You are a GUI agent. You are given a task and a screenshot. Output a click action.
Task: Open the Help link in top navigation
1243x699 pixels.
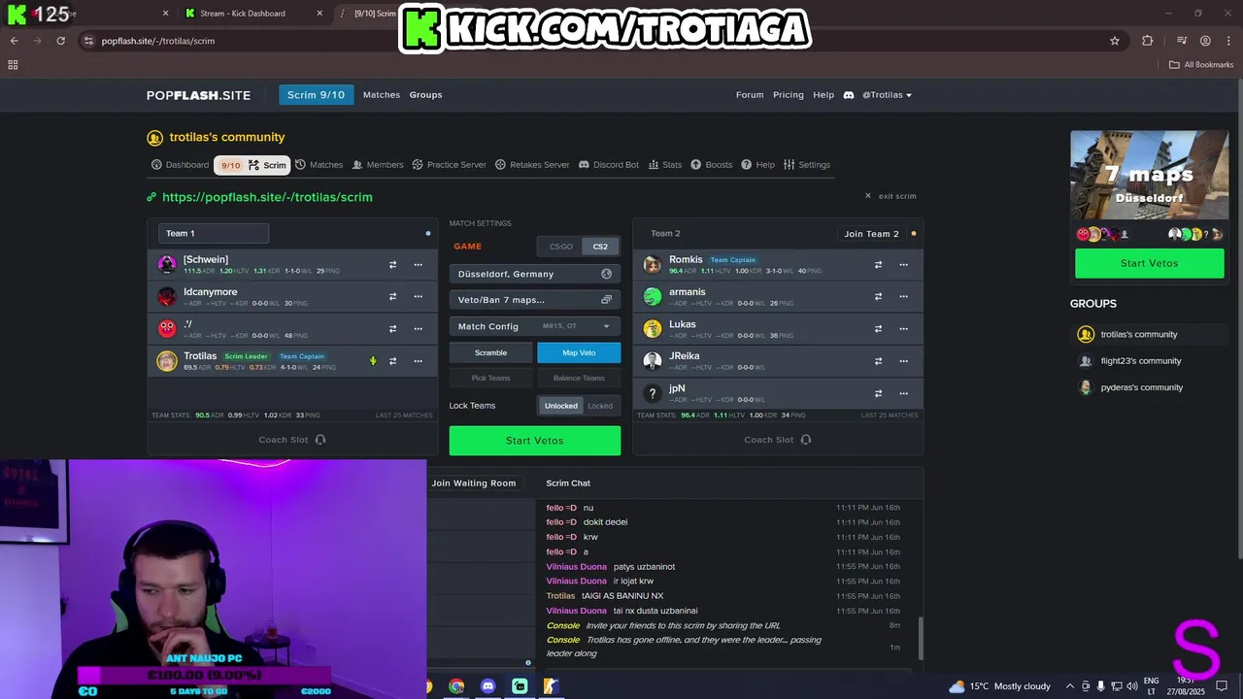[823, 95]
